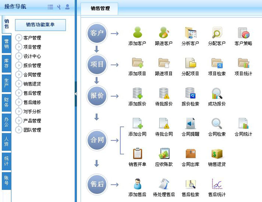The width and height of the screenshot is (262, 202).
Task: Click the round 合同 stage button
Action: [97, 140]
